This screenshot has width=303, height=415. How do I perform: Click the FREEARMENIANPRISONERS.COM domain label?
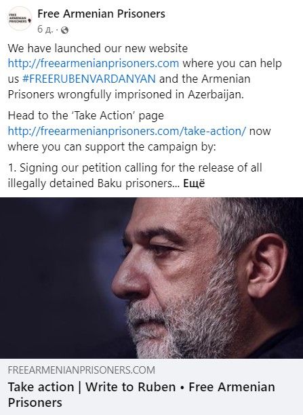(x=81, y=370)
